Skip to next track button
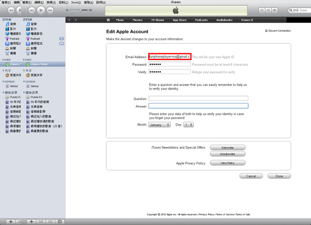 tap(50, 10)
